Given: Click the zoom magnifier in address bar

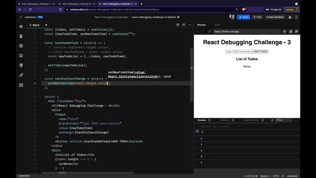Looking at the screenshot, I should (x=237, y=9).
